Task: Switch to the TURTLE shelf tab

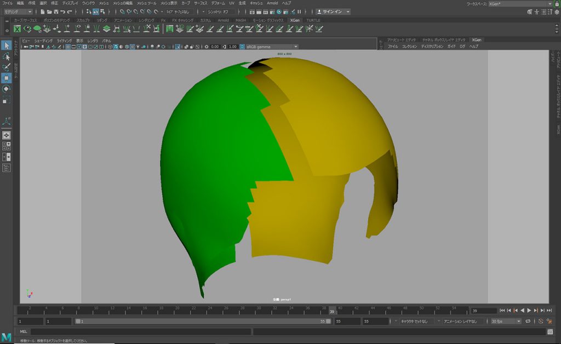Action: pos(313,20)
